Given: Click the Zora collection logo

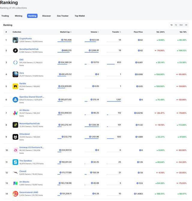Looking at the screenshot, I should (15, 74).
